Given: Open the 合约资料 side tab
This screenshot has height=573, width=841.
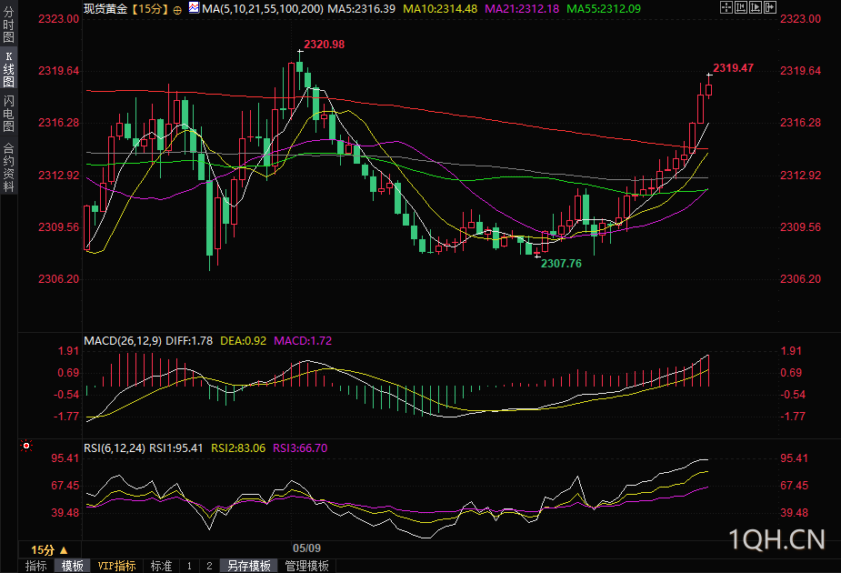Looking at the screenshot, I should [8, 166].
